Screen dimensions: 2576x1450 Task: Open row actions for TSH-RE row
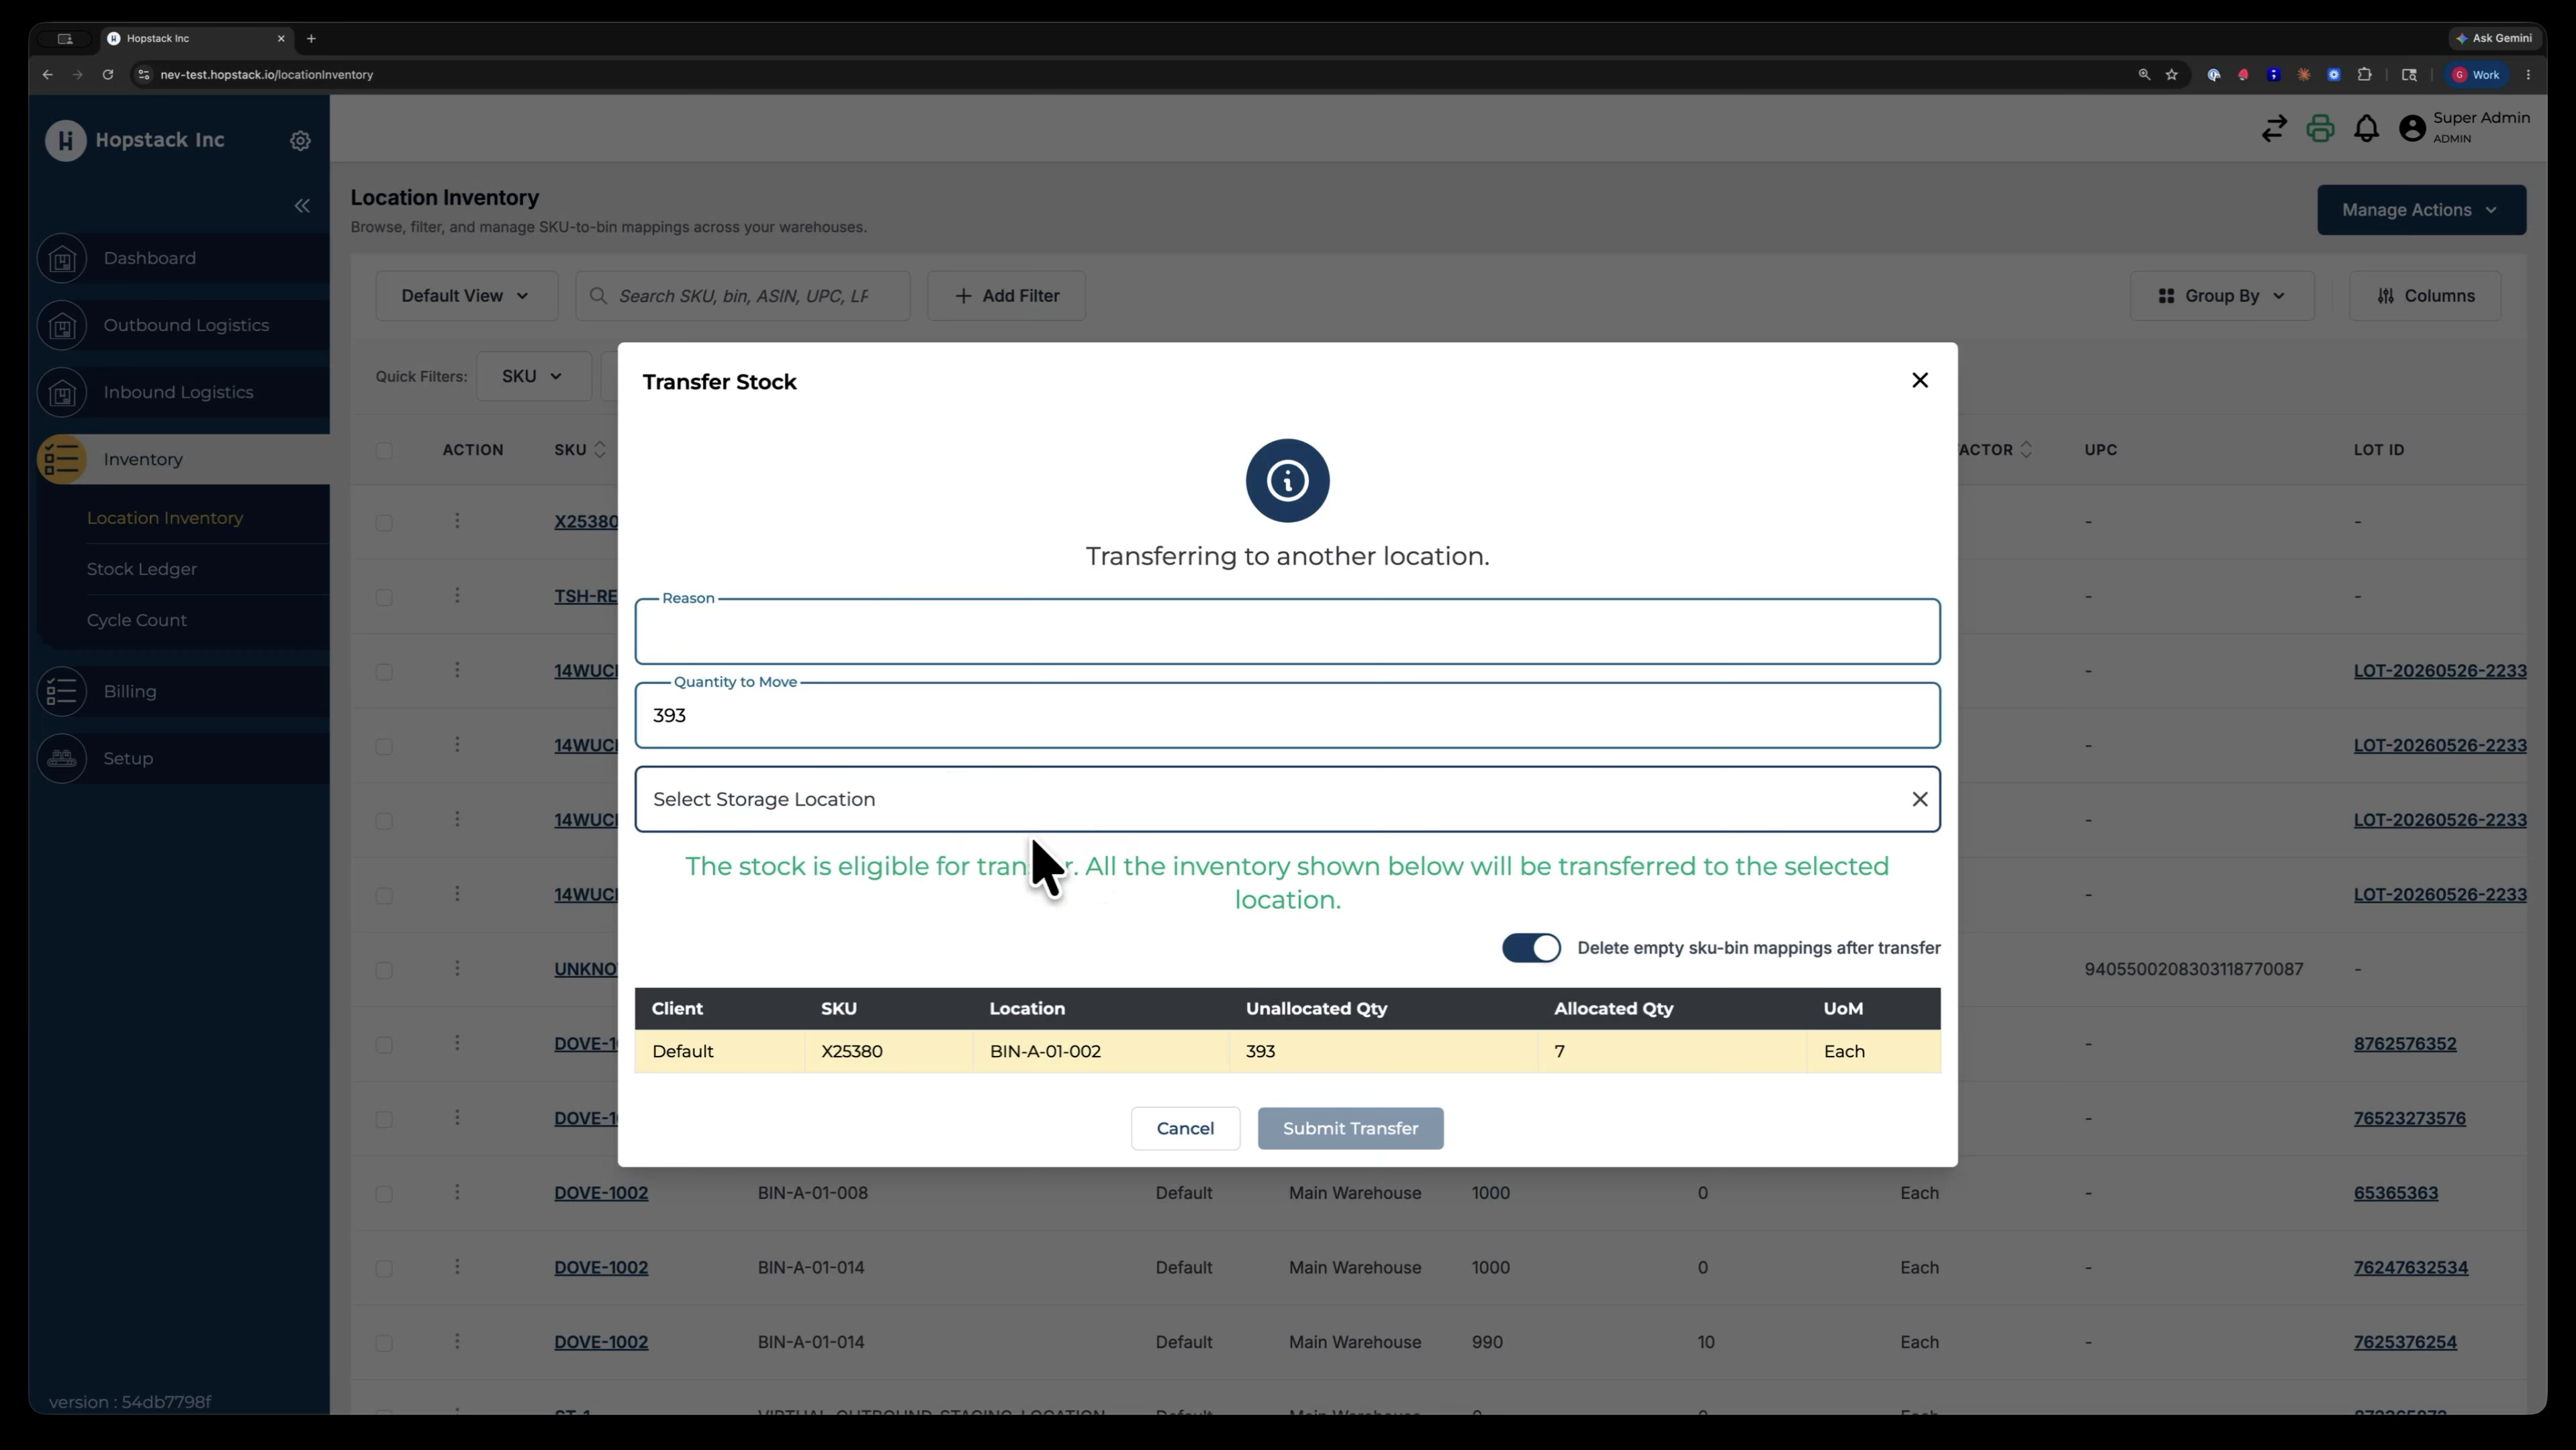pyautogui.click(x=457, y=595)
